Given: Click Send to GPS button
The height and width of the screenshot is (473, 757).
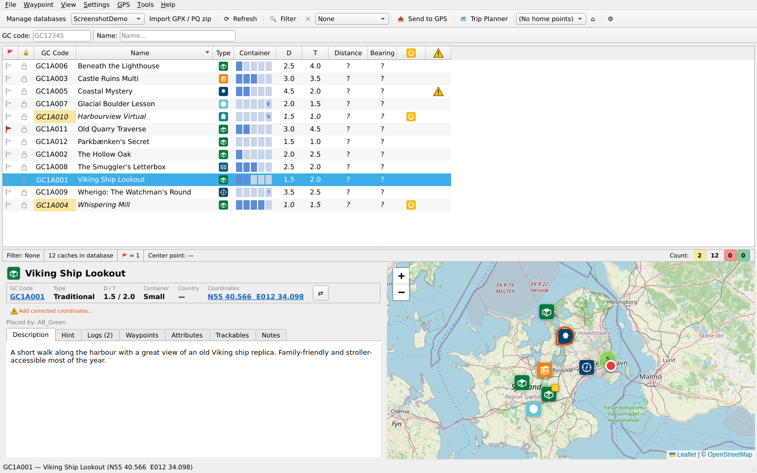Looking at the screenshot, I should [x=422, y=19].
